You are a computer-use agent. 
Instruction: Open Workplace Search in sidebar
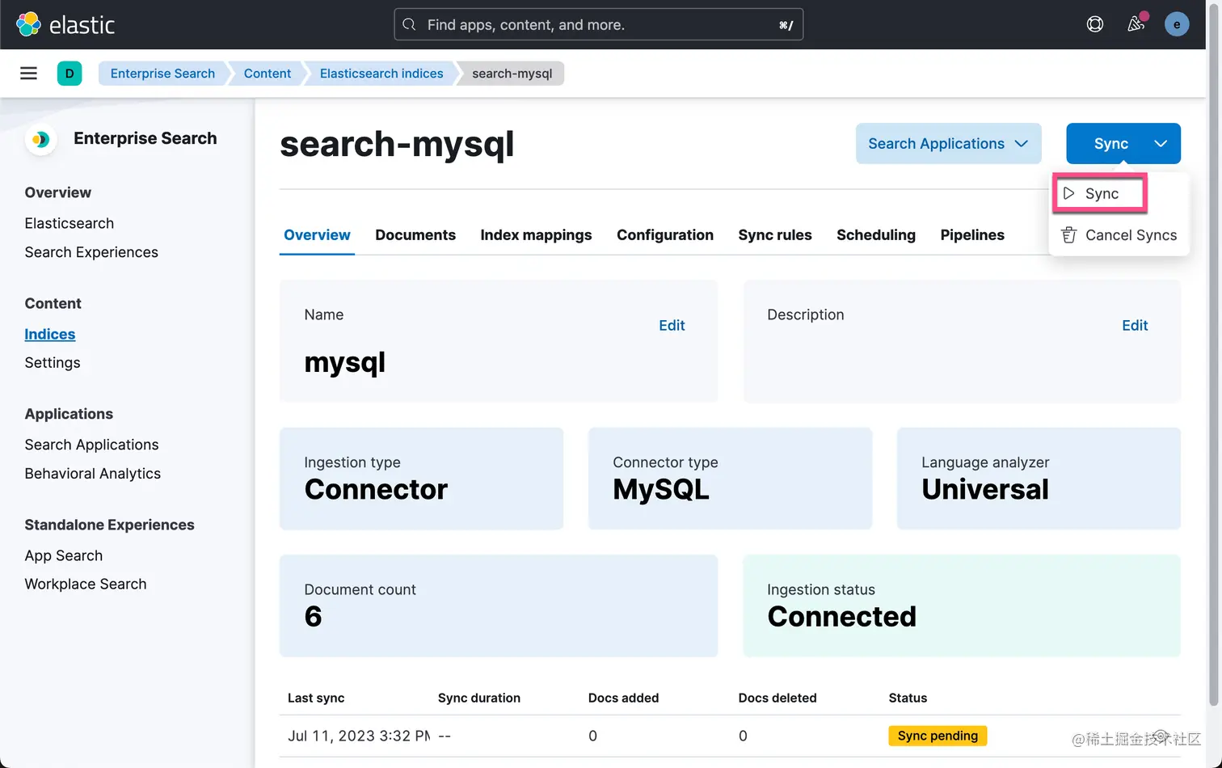coord(86,584)
